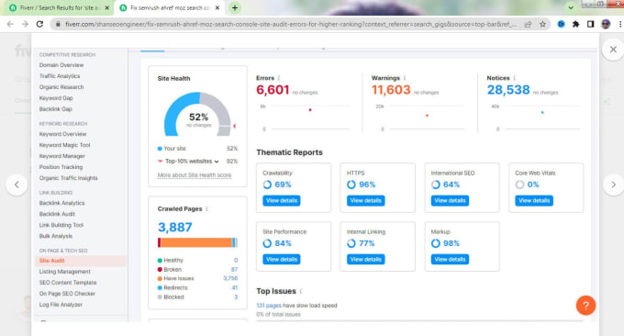Viewport: 624px width, 336px height.
Task: Click info icon next to Errors
Action: (279, 78)
